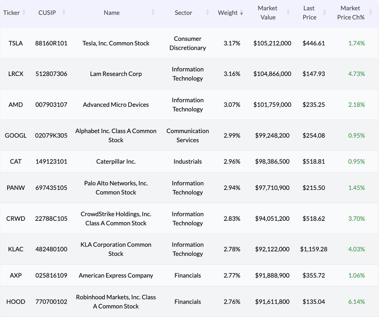The image size is (379, 317).
Task: Open the Lam Research Corp name
Action: coord(116,74)
